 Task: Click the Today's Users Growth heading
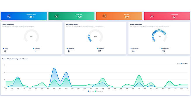tap(8, 24)
